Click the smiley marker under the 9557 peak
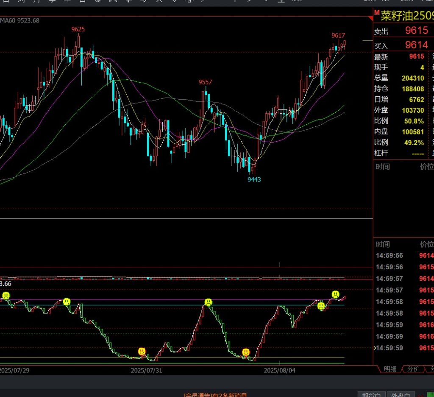 208,302
